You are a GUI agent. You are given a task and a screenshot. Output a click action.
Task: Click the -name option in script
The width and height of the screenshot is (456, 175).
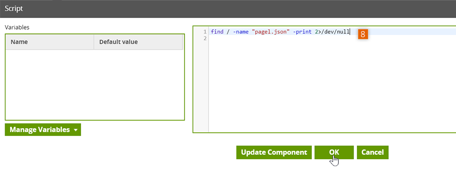pyautogui.click(x=241, y=32)
